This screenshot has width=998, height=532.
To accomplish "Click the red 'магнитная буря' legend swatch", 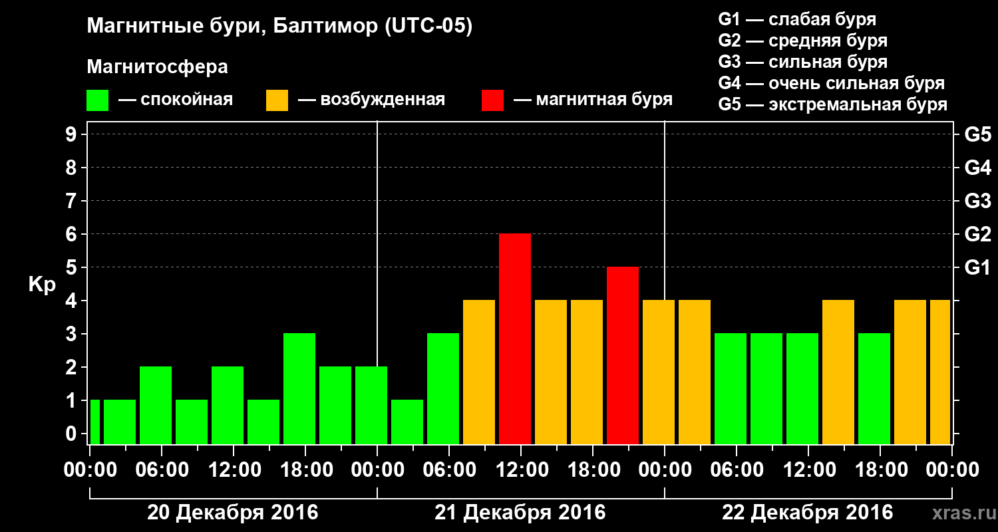I will pos(492,100).
